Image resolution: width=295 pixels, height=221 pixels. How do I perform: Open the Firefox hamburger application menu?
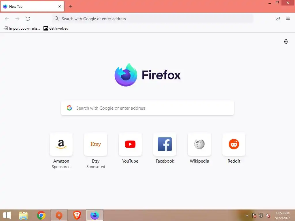[x=288, y=18]
